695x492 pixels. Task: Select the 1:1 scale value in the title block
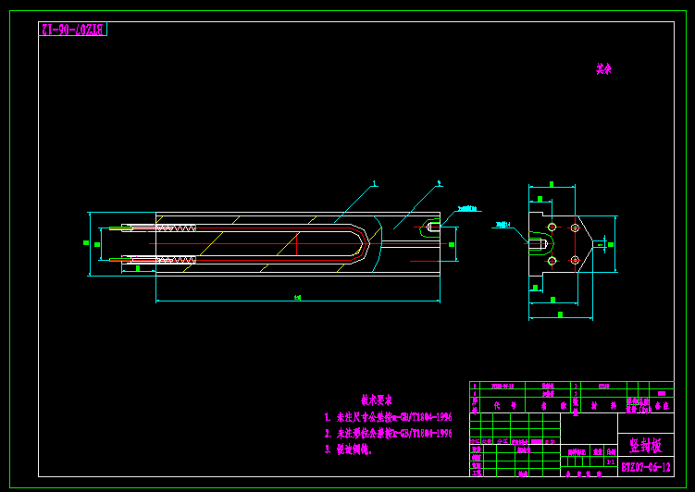click(611, 461)
